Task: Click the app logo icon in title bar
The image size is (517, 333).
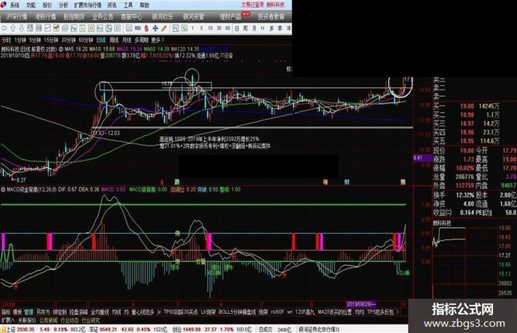Action: 4,4
